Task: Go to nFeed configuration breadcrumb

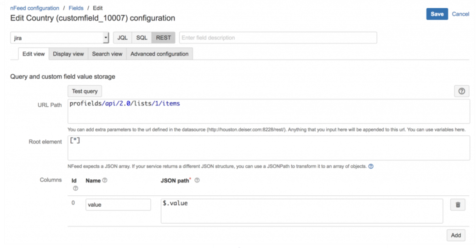Action: coord(34,8)
